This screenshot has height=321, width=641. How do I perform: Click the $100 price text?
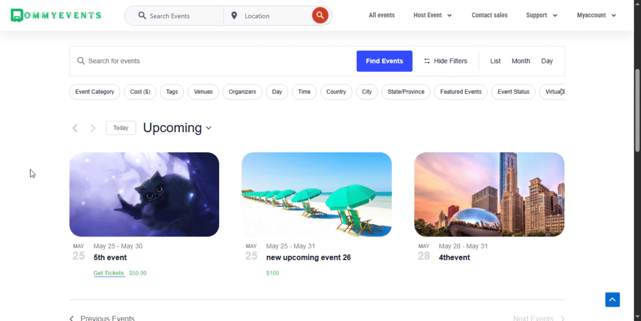coord(272,273)
